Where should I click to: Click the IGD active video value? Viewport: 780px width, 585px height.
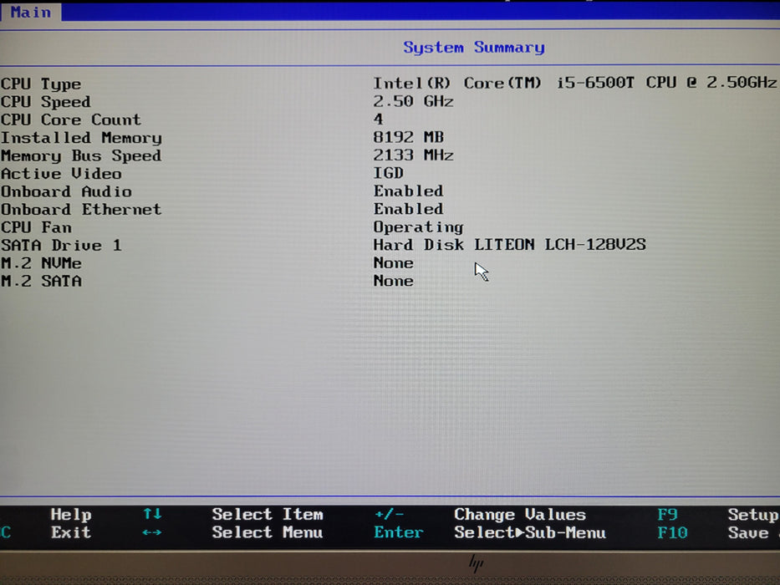[389, 173]
